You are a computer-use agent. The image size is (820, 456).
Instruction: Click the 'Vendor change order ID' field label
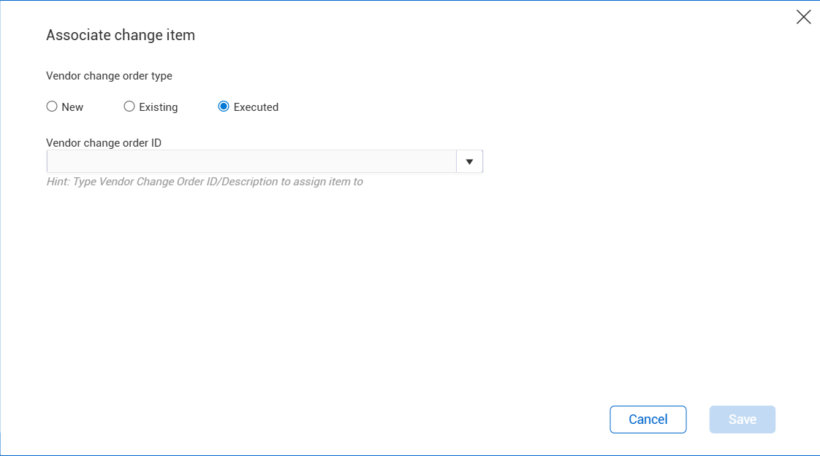[x=104, y=143]
